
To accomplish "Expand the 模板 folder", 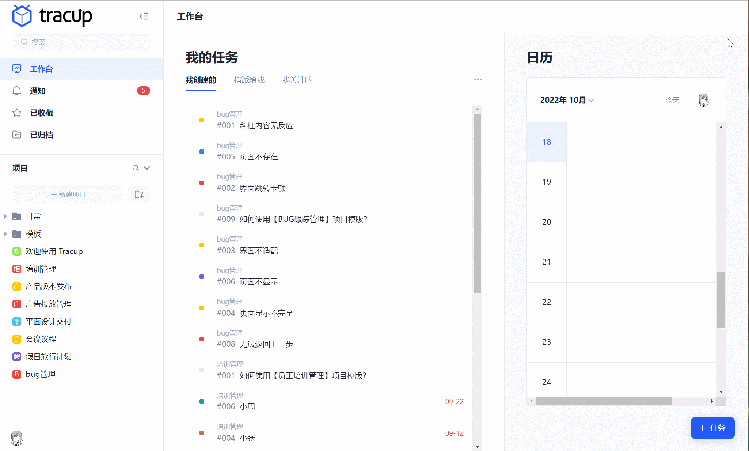I will pos(6,234).
